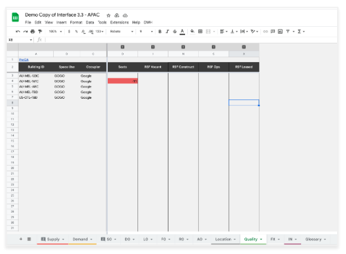Decrease decimal places

[x=84, y=32]
